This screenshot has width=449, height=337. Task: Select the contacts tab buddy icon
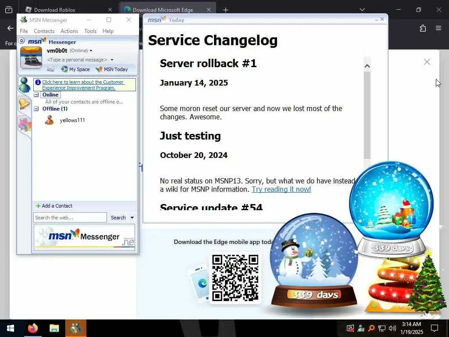point(25,85)
